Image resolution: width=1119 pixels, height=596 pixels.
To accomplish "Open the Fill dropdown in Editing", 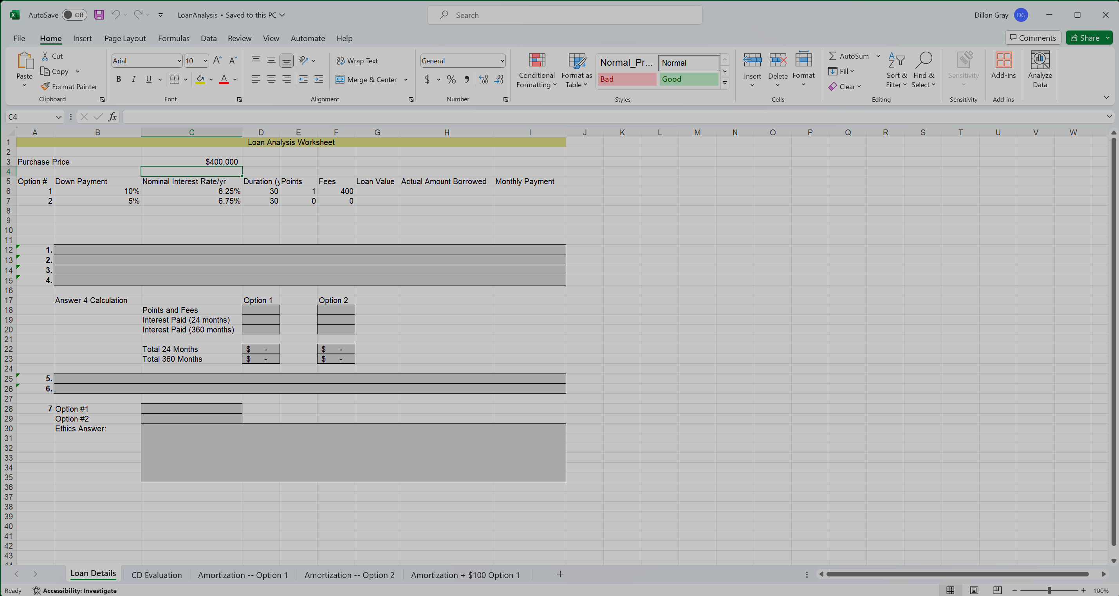I will 841,71.
